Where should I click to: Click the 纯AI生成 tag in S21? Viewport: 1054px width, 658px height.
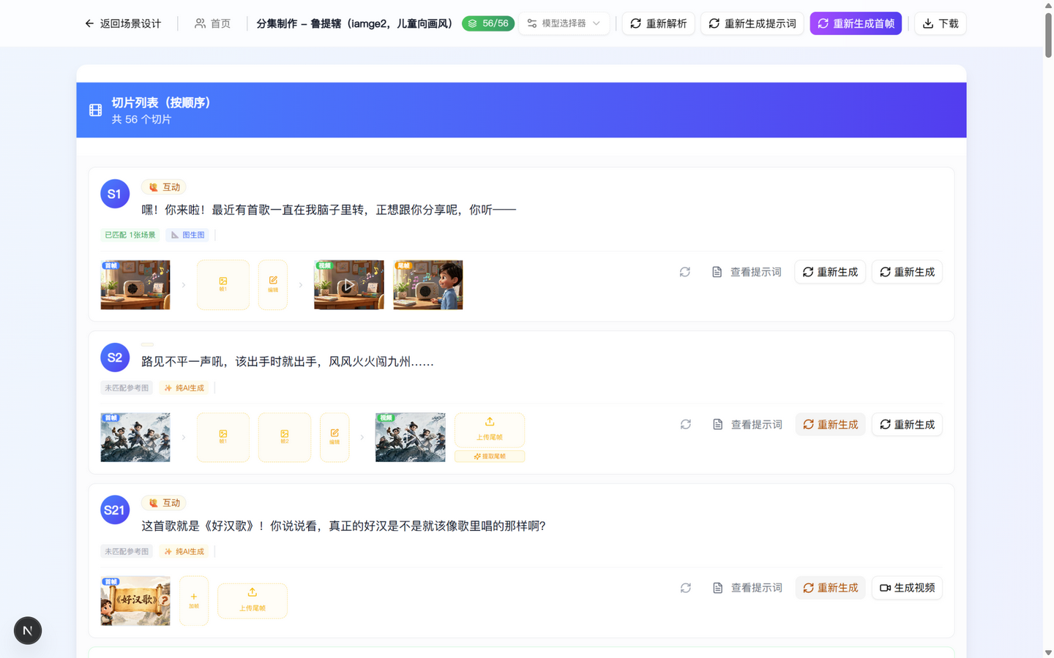(x=184, y=551)
